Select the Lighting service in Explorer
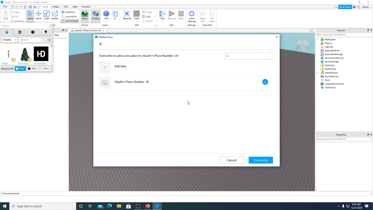 [329, 47]
